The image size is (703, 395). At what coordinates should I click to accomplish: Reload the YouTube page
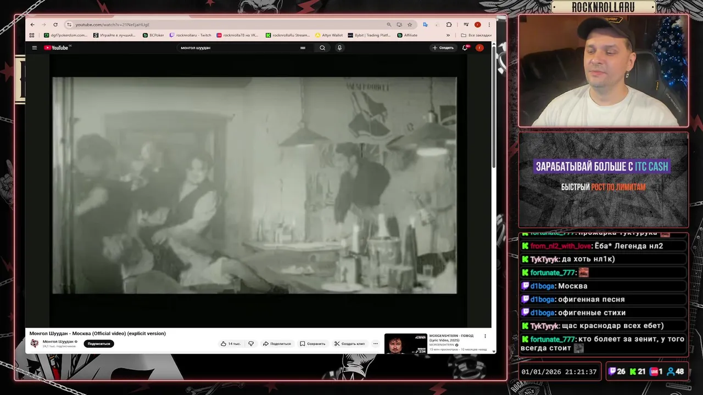tap(55, 25)
